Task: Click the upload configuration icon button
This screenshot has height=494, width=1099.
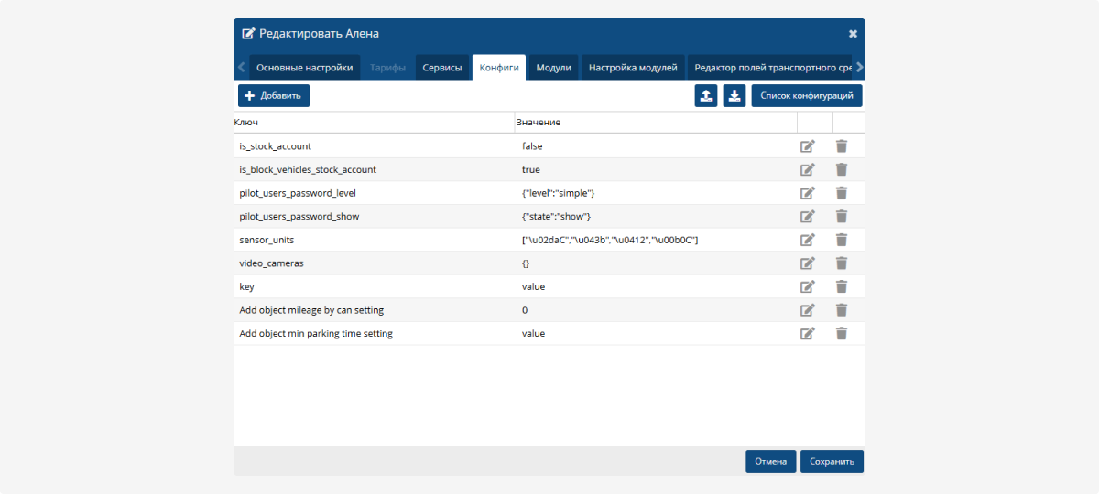Action: [x=706, y=96]
